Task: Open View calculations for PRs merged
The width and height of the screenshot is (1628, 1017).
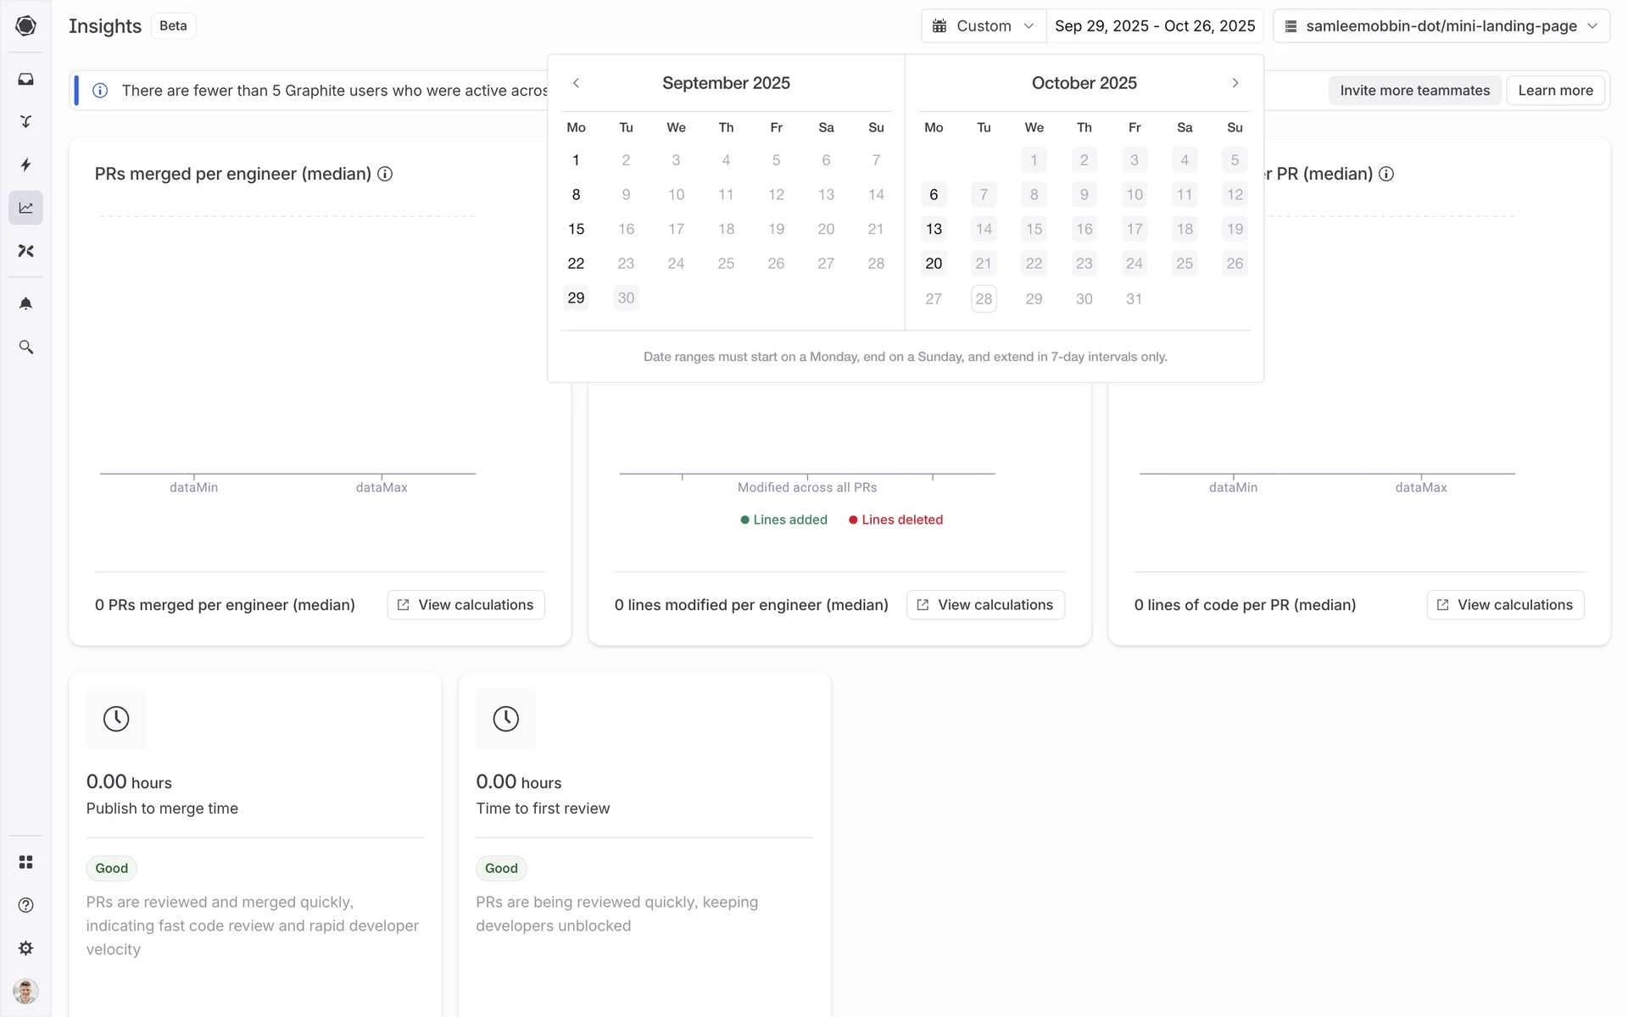Action: pos(466,605)
